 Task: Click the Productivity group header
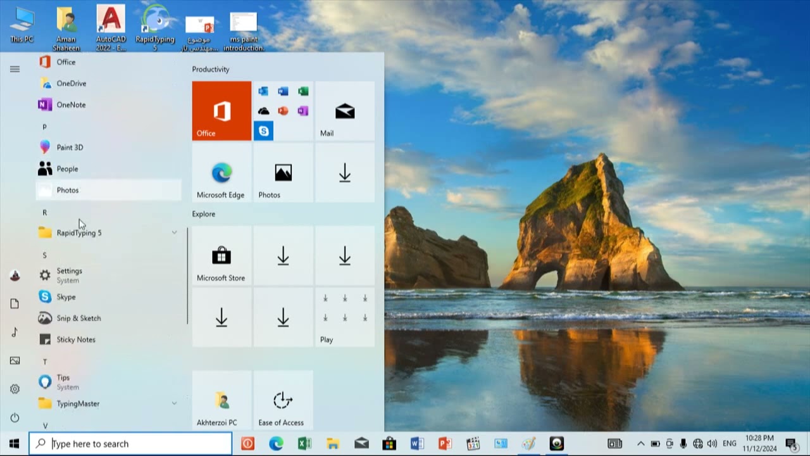[211, 70]
